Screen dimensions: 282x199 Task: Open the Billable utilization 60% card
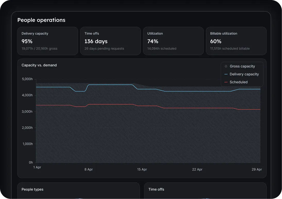[x=236, y=41]
